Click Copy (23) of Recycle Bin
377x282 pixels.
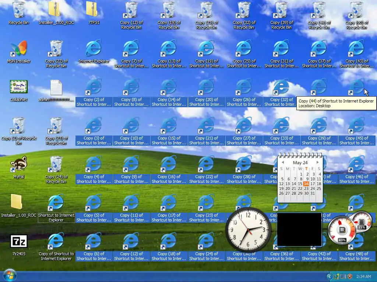[x=56, y=131]
